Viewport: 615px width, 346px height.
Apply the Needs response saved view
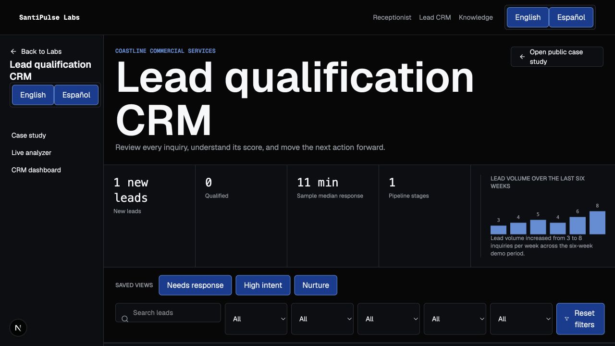click(x=195, y=285)
